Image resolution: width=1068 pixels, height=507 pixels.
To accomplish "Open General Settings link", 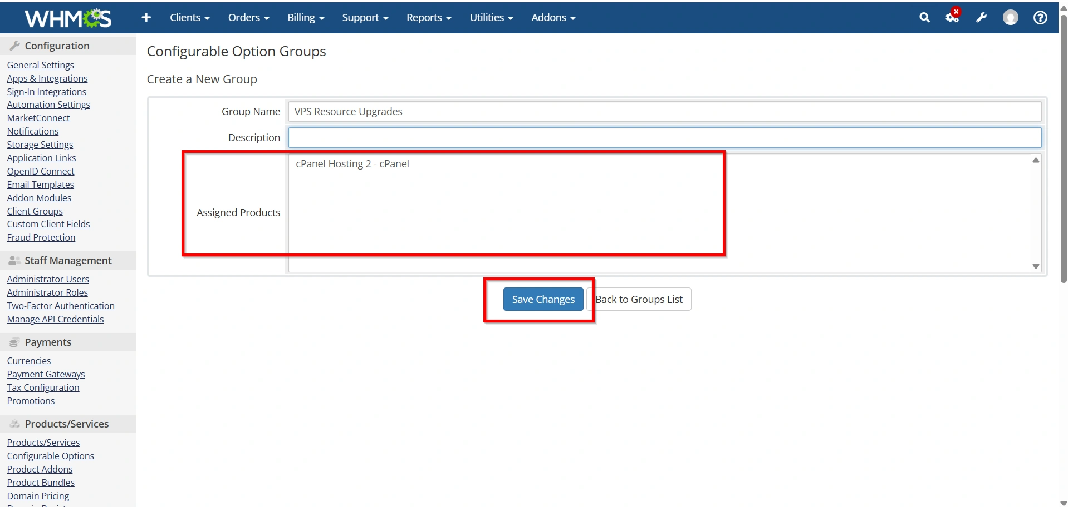I will (40, 65).
